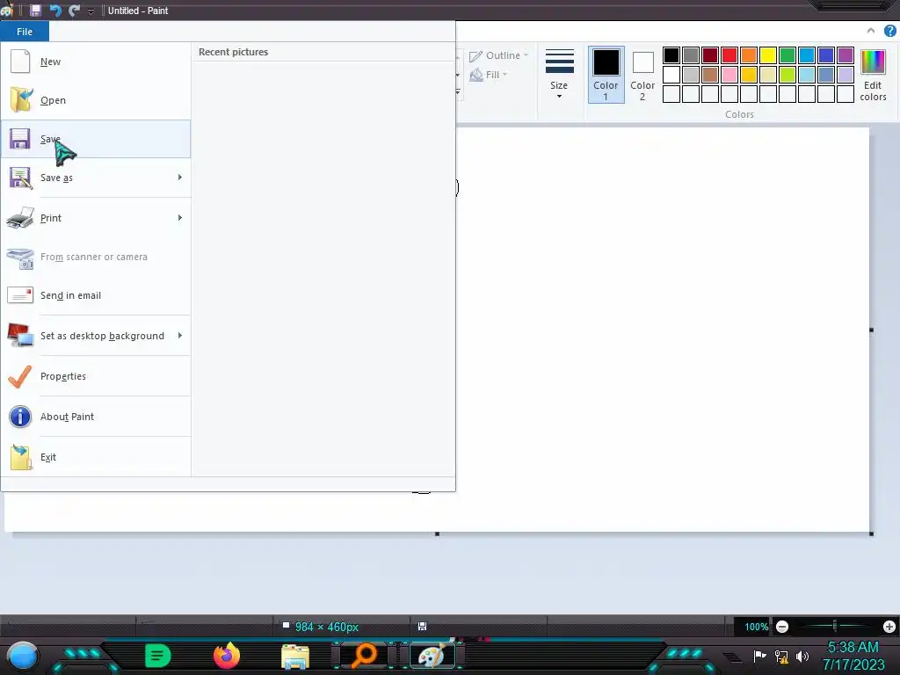This screenshot has height=675, width=900.
Task: Click the Properties checkmark icon
Action: (x=20, y=376)
